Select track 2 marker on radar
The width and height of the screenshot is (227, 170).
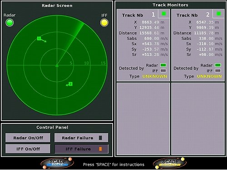pos(70,84)
